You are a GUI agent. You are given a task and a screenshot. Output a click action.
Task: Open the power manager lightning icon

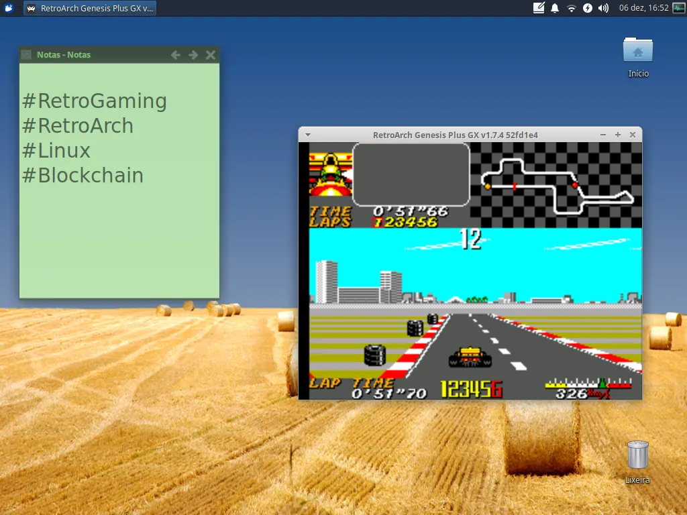588,8
